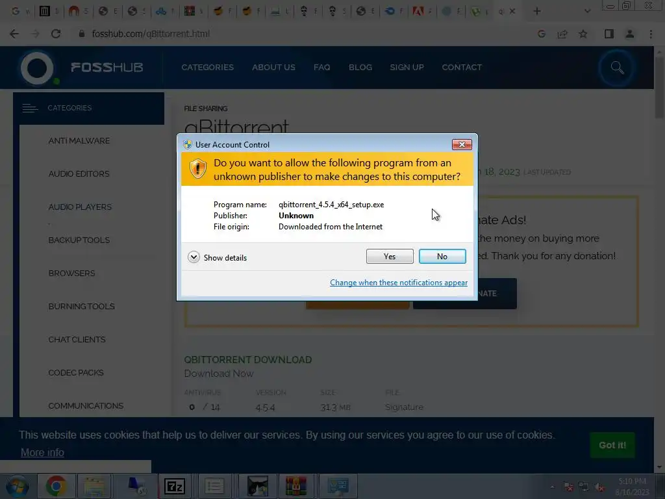Click the Signature file link

click(x=404, y=407)
